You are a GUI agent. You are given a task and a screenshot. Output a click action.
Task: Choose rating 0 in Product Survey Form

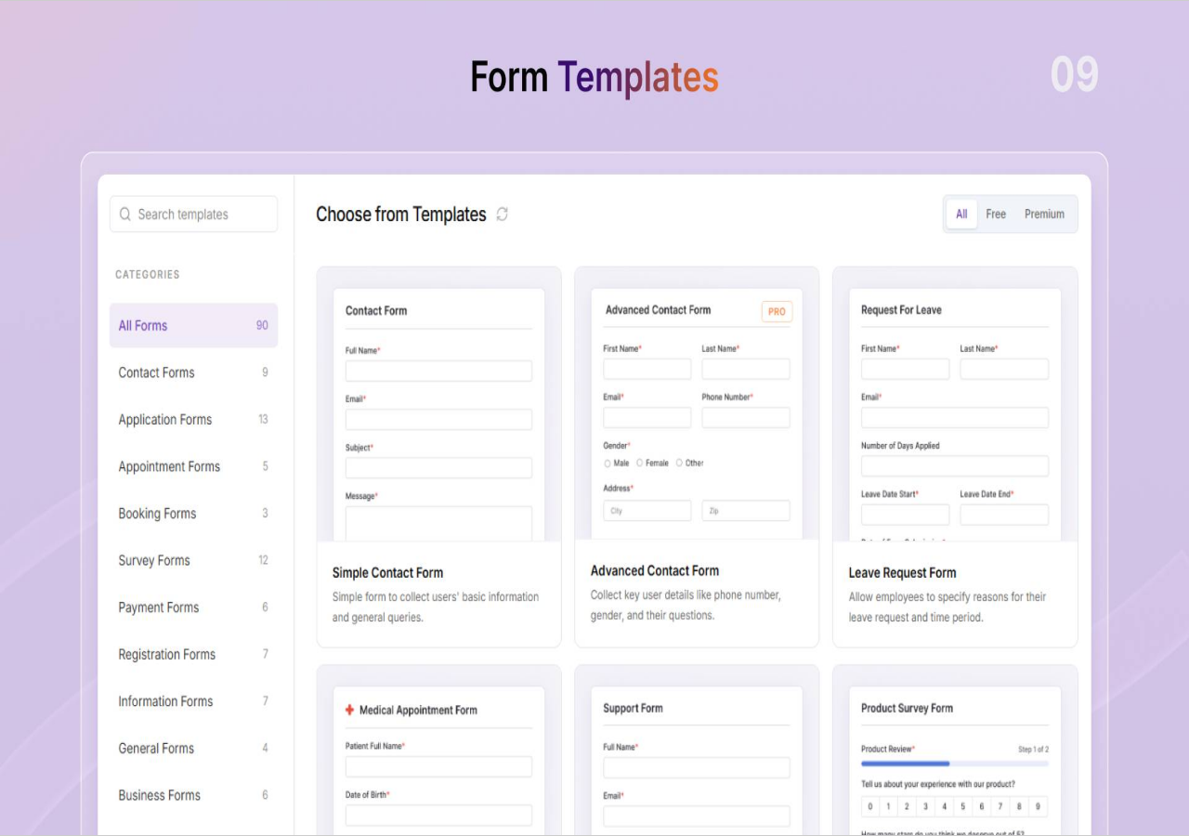[870, 806]
